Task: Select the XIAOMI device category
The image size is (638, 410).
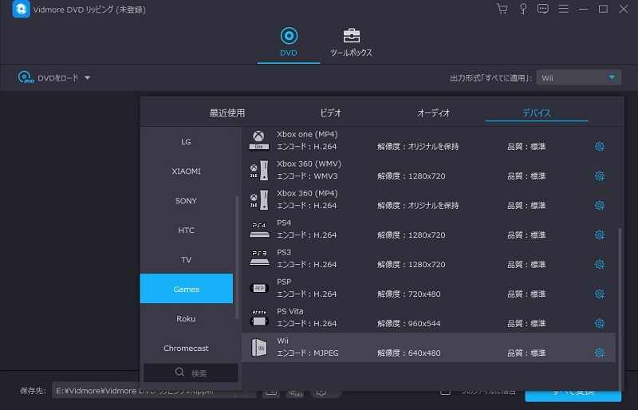Action: point(187,171)
